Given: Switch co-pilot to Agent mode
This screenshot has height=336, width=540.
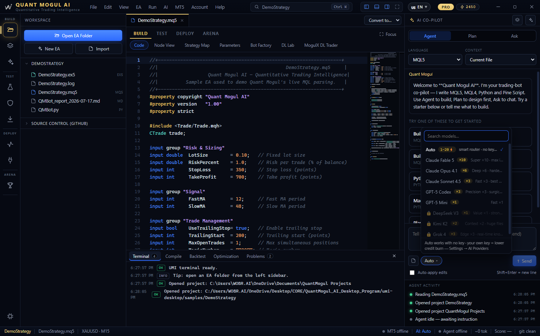Looking at the screenshot, I should [430, 36].
